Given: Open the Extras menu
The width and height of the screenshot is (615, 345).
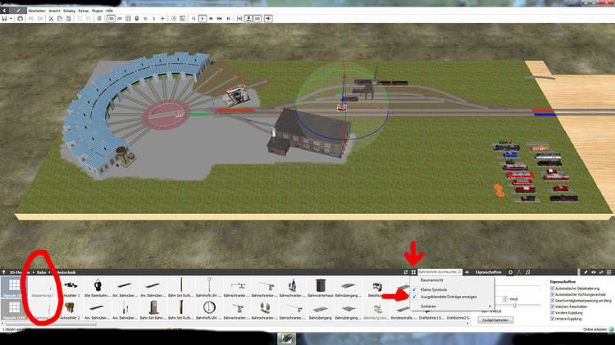Looking at the screenshot, I should (x=84, y=11).
